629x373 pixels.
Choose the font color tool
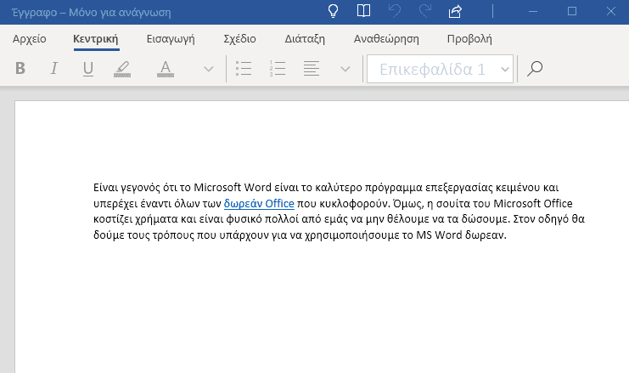[166, 69]
